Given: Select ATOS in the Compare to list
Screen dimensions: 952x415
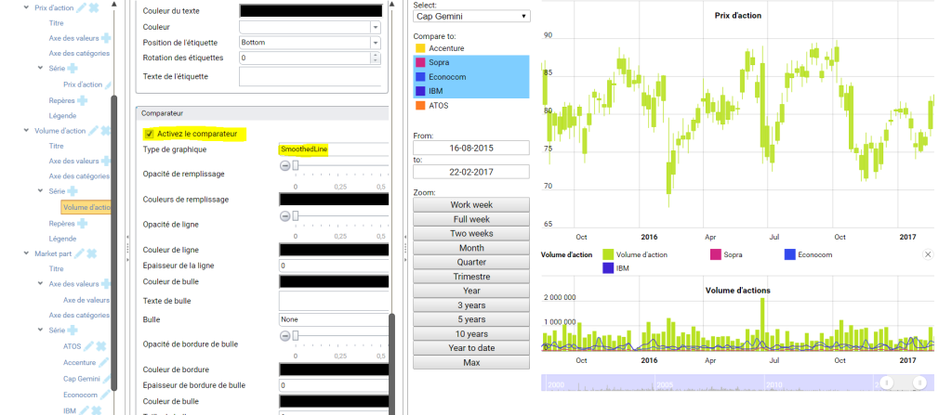Looking at the screenshot, I should [x=471, y=106].
